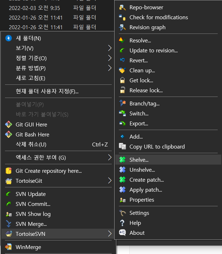Click the Git Bash Here icon
222x254 pixels.
tap(9, 134)
